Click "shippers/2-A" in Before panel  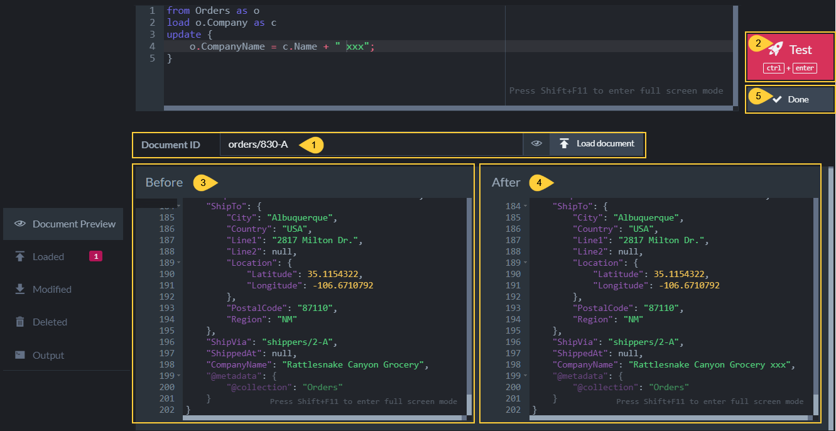[x=298, y=342]
